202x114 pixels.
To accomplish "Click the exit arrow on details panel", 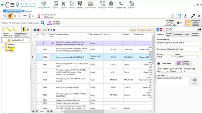I will pyautogui.click(x=199, y=29).
